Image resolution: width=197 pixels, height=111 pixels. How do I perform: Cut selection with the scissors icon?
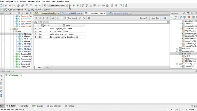pos(14,6)
